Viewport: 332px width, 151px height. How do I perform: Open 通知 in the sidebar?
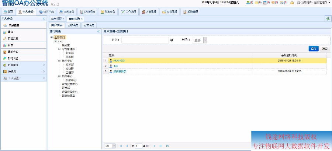[x=23, y=32]
